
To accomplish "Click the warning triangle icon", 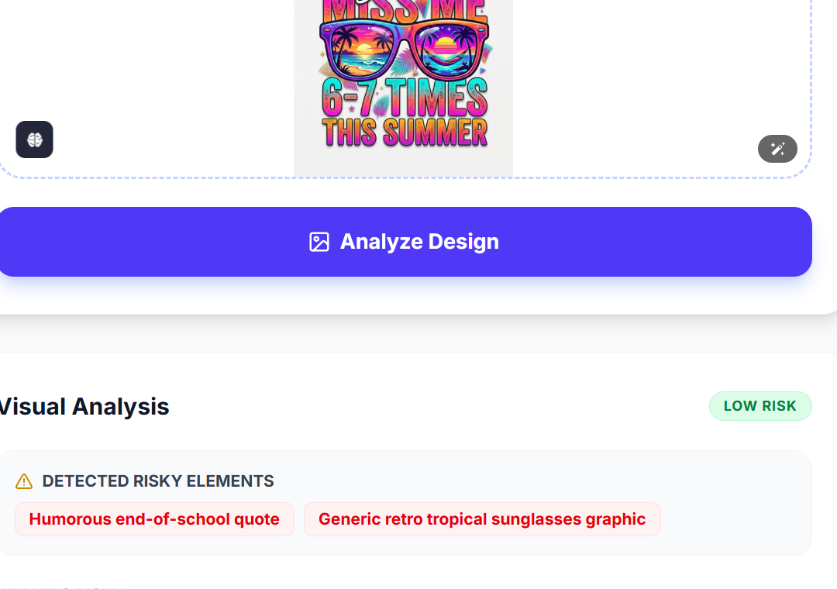I will click(x=24, y=481).
